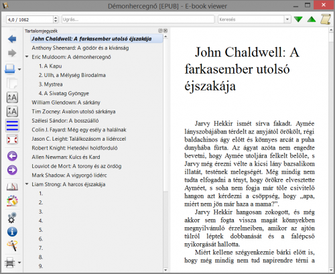Open sub-chapter 1. under Liam Strong
The width and height of the screenshot is (335, 274).
(x=41, y=194)
